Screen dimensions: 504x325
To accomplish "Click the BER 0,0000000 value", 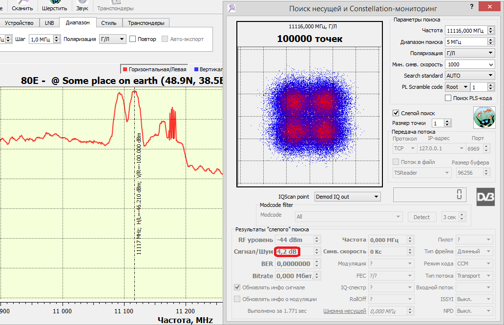I will click(x=294, y=264).
